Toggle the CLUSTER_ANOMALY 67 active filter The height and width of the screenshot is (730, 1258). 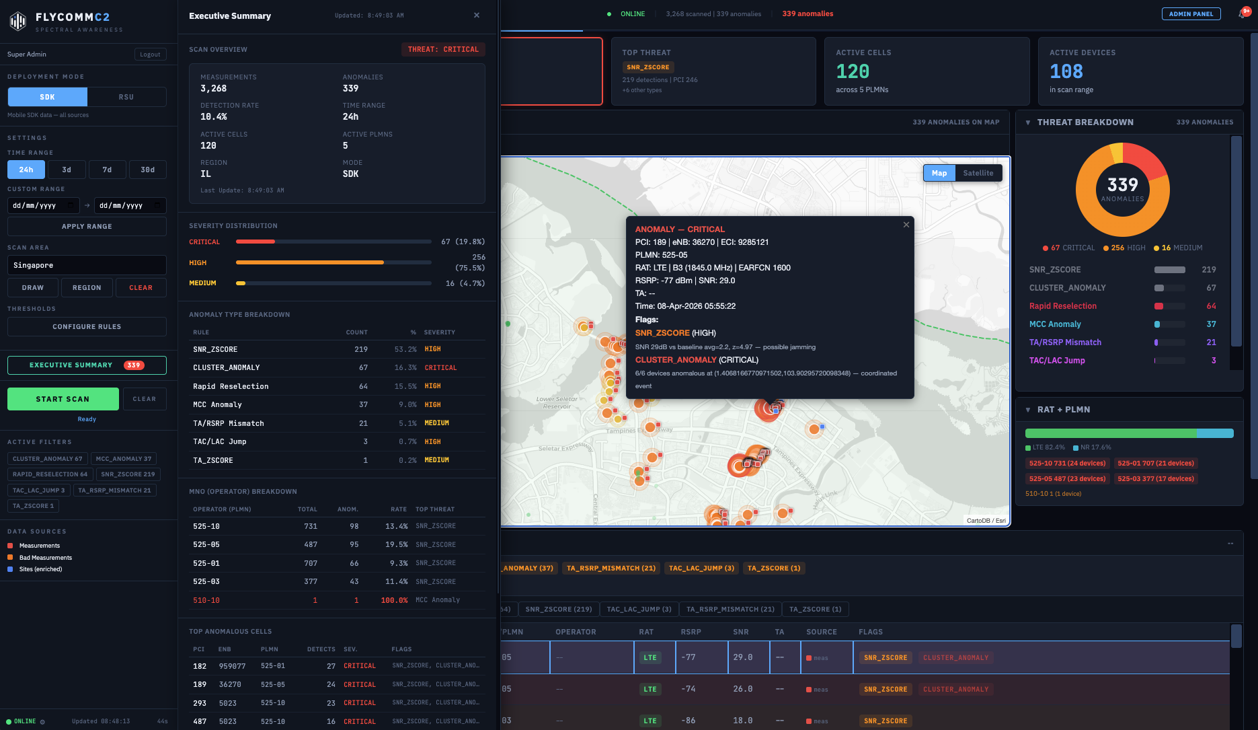click(x=47, y=458)
